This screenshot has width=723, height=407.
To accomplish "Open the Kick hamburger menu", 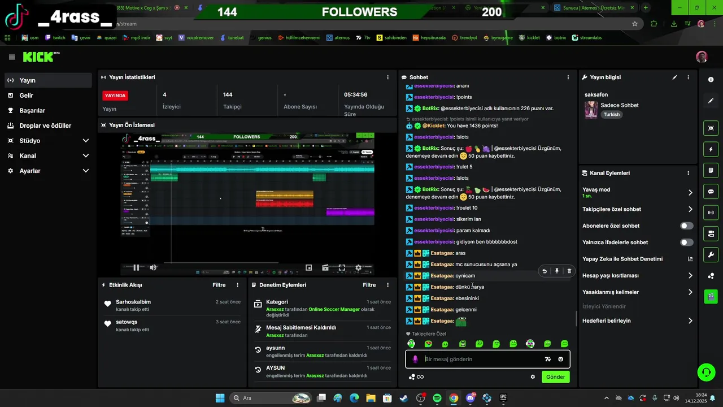I will 12,57.
